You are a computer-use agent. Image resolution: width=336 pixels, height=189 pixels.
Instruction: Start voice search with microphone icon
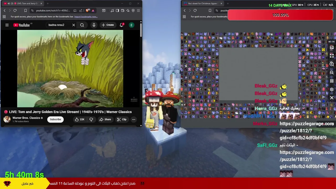pyautogui.click(x=94, y=25)
